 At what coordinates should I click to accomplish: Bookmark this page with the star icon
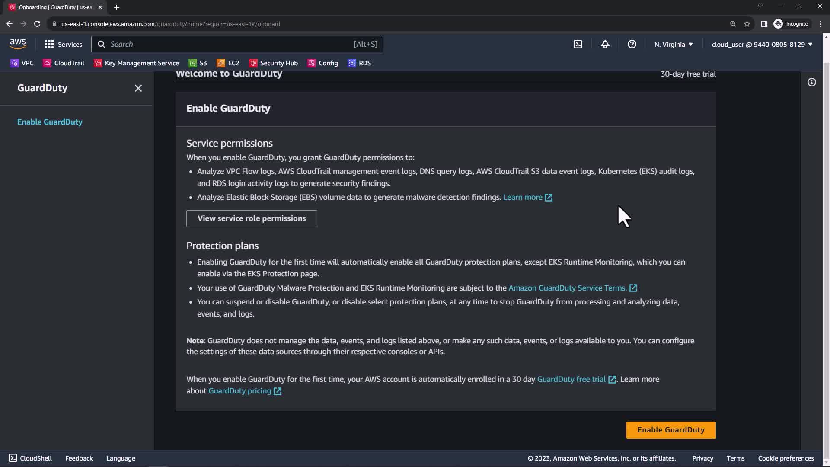[x=747, y=24]
